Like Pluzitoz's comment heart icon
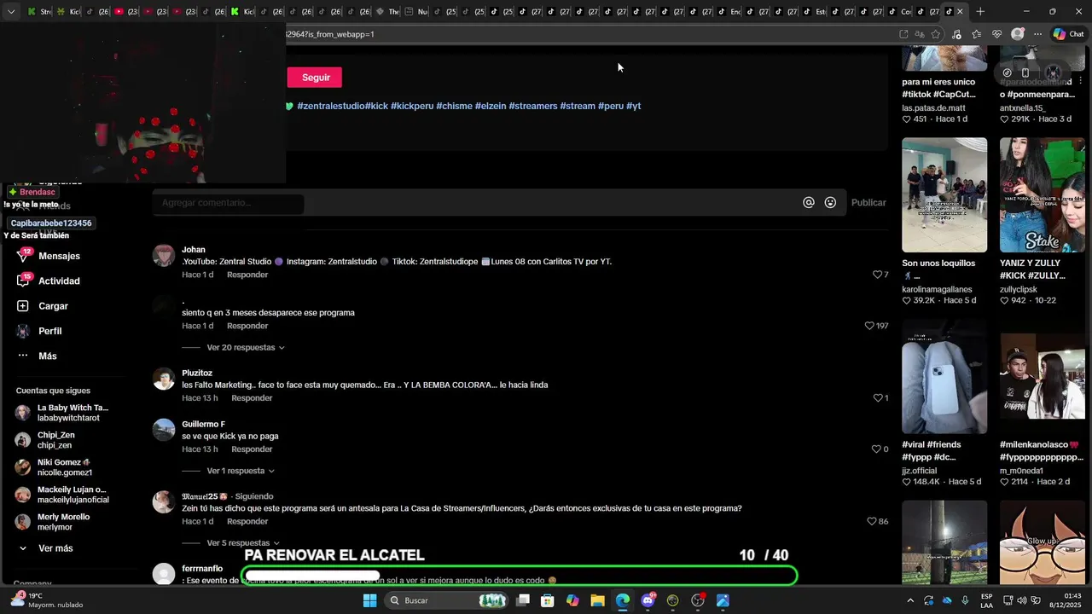 click(877, 398)
